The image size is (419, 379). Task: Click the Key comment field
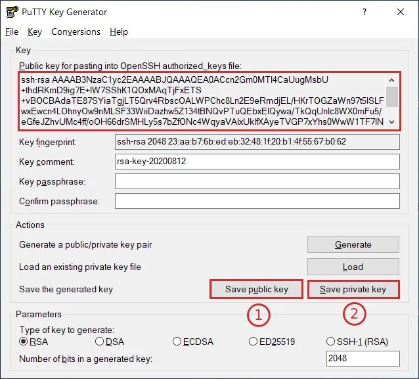(x=257, y=162)
